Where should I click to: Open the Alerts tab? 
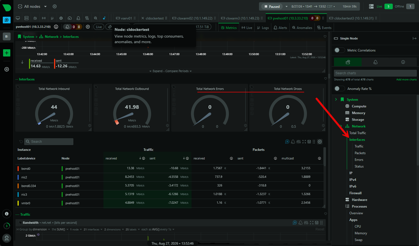pos(280,28)
